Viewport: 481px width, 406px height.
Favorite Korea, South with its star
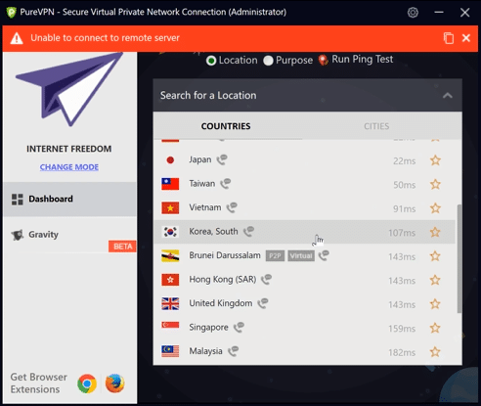[435, 232]
